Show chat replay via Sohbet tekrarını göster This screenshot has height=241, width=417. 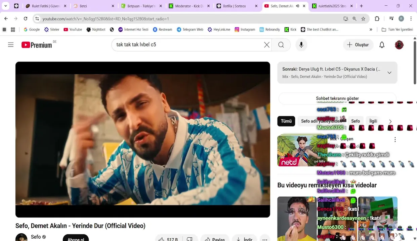[x=337, y=98]
